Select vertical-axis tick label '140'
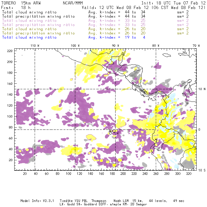207x207 pixels. click(10, 95)
